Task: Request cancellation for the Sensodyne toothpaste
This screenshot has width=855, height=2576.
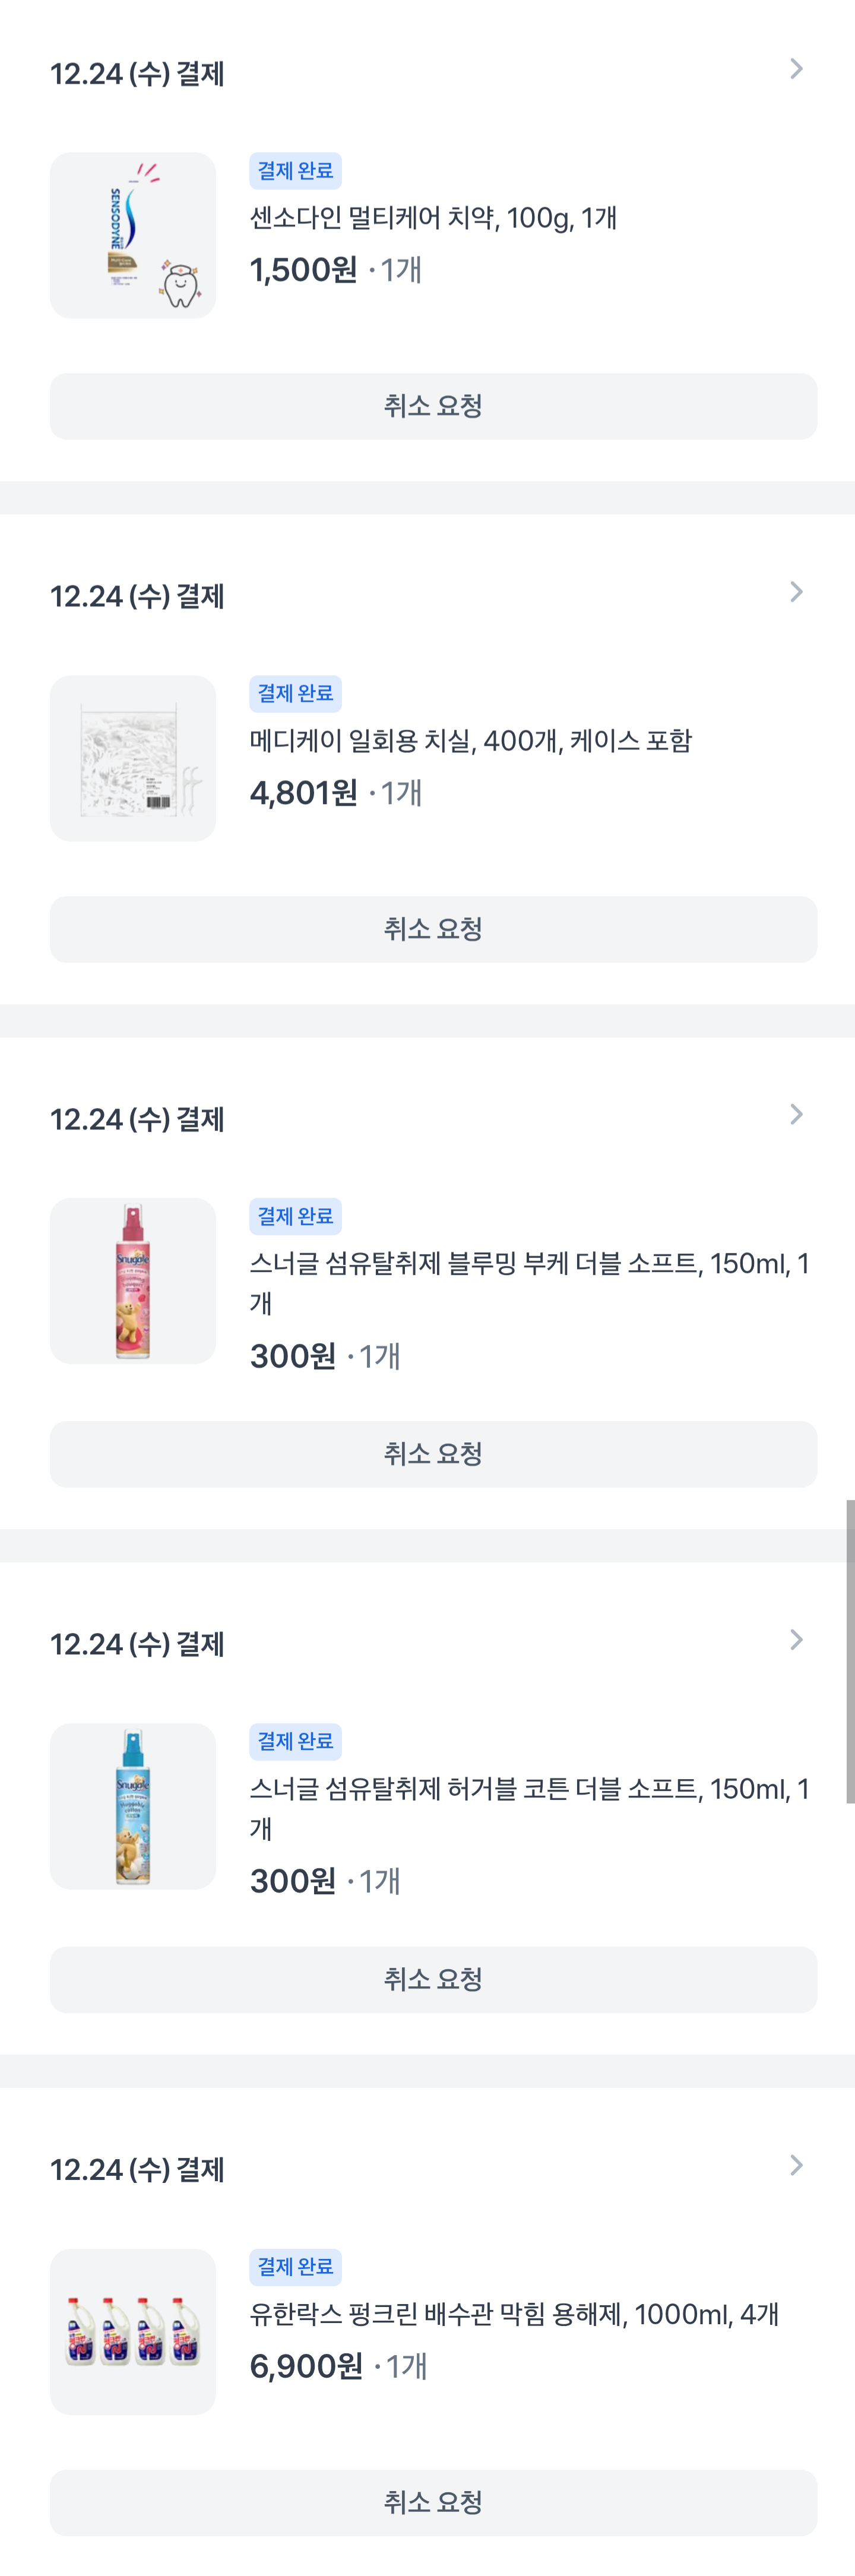Action: click(433, 406)
